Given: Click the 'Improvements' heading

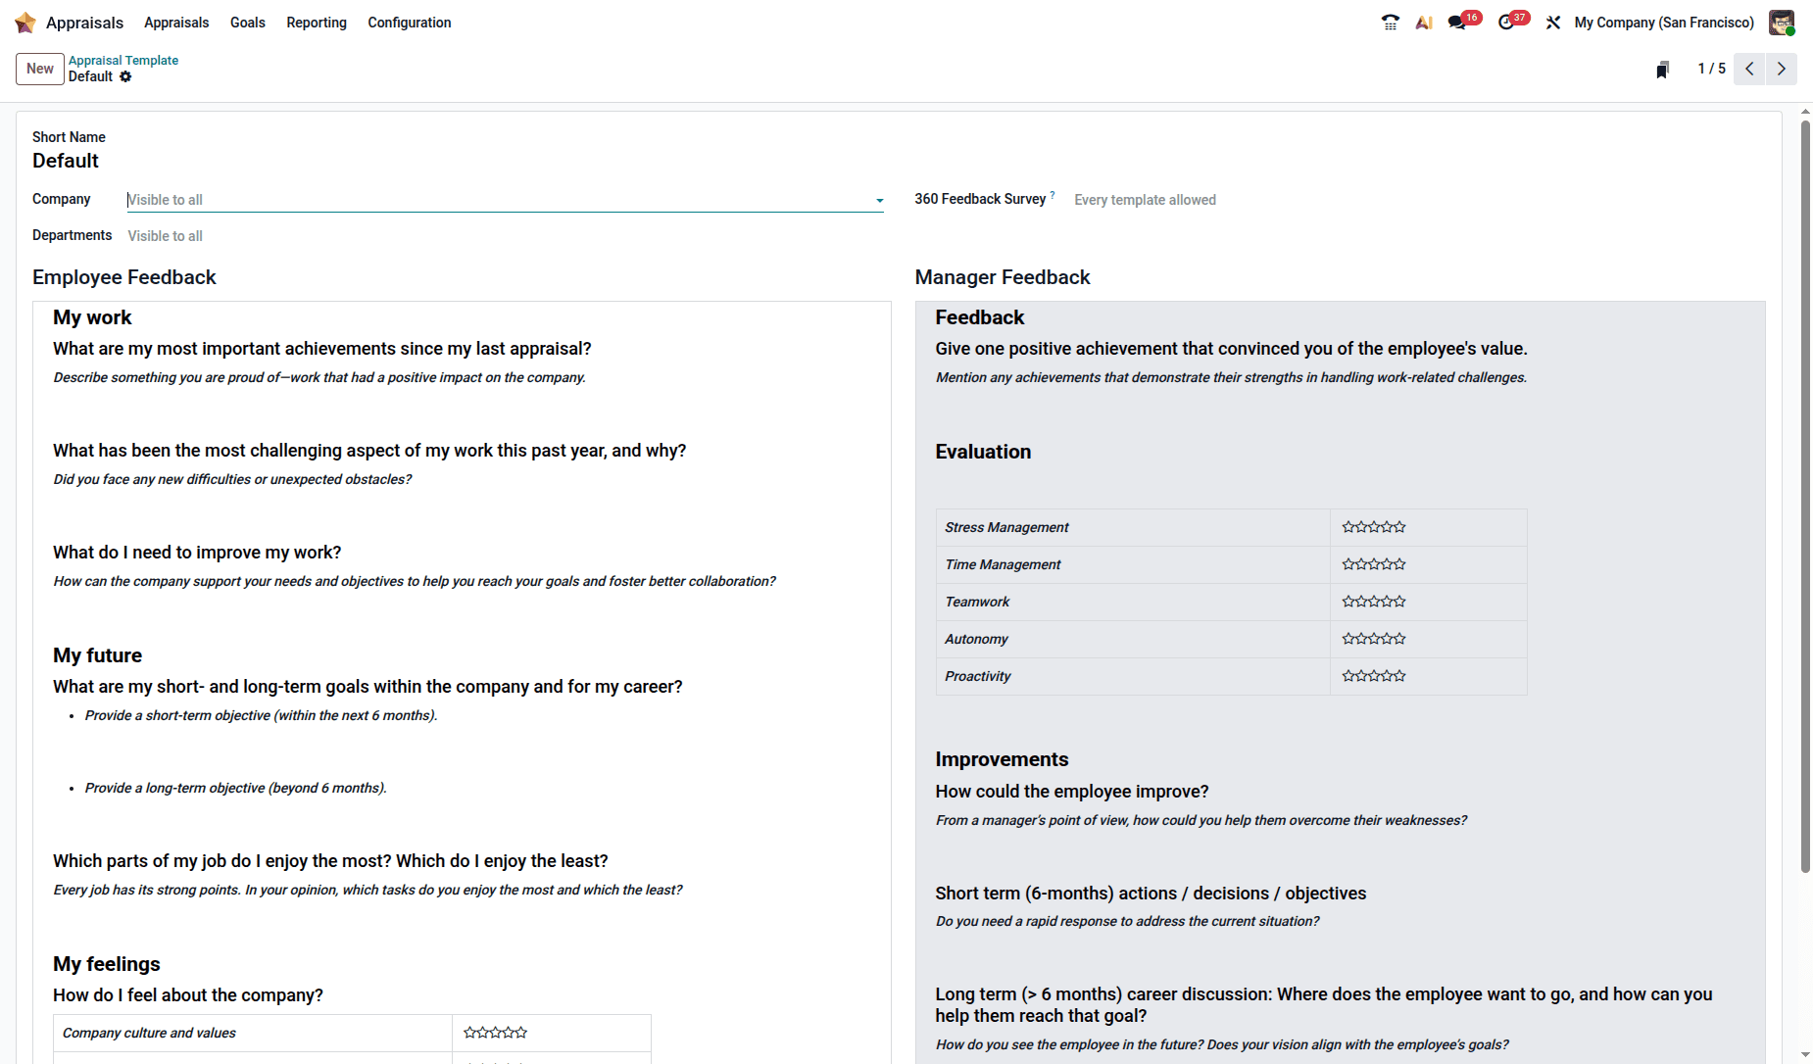Looking at the screenshot, I should click(1002, 759).
